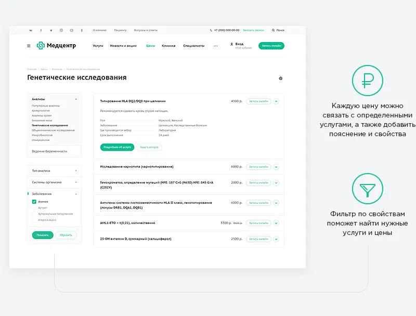Open the Twitter icon link
Image resolution: width=416 pixels, height=316 pixels.
51,30
